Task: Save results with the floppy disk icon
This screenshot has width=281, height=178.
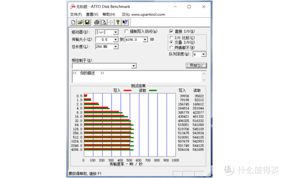Action: [x=87, y=22]
